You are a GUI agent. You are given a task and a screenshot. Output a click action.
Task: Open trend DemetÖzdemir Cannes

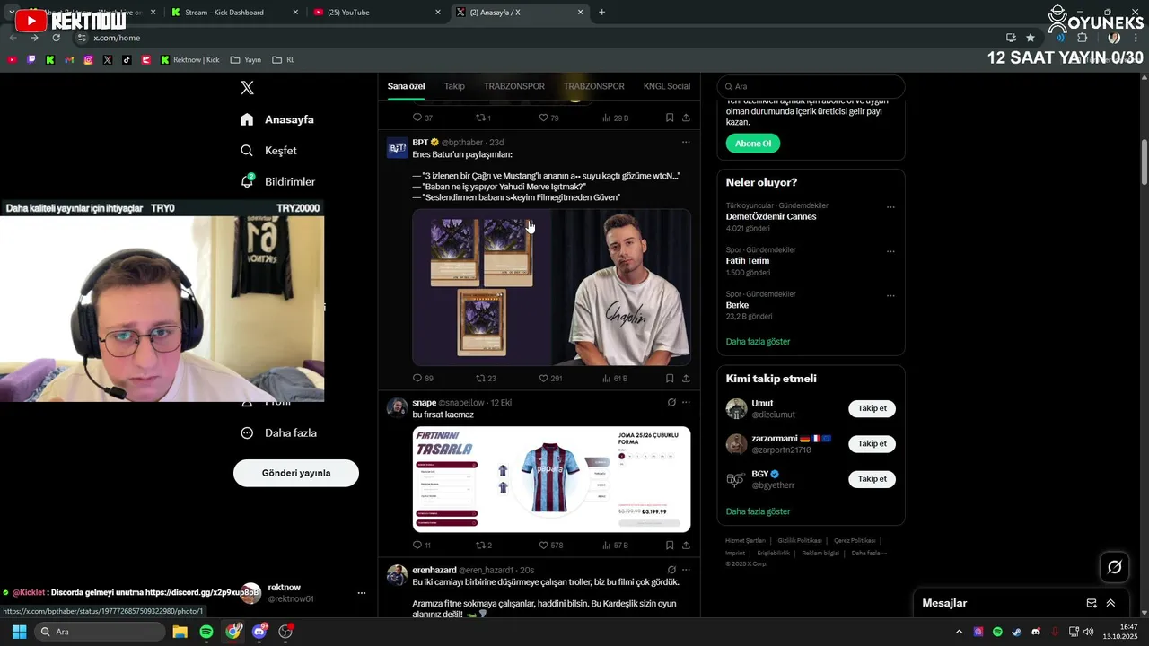point(771,216)
